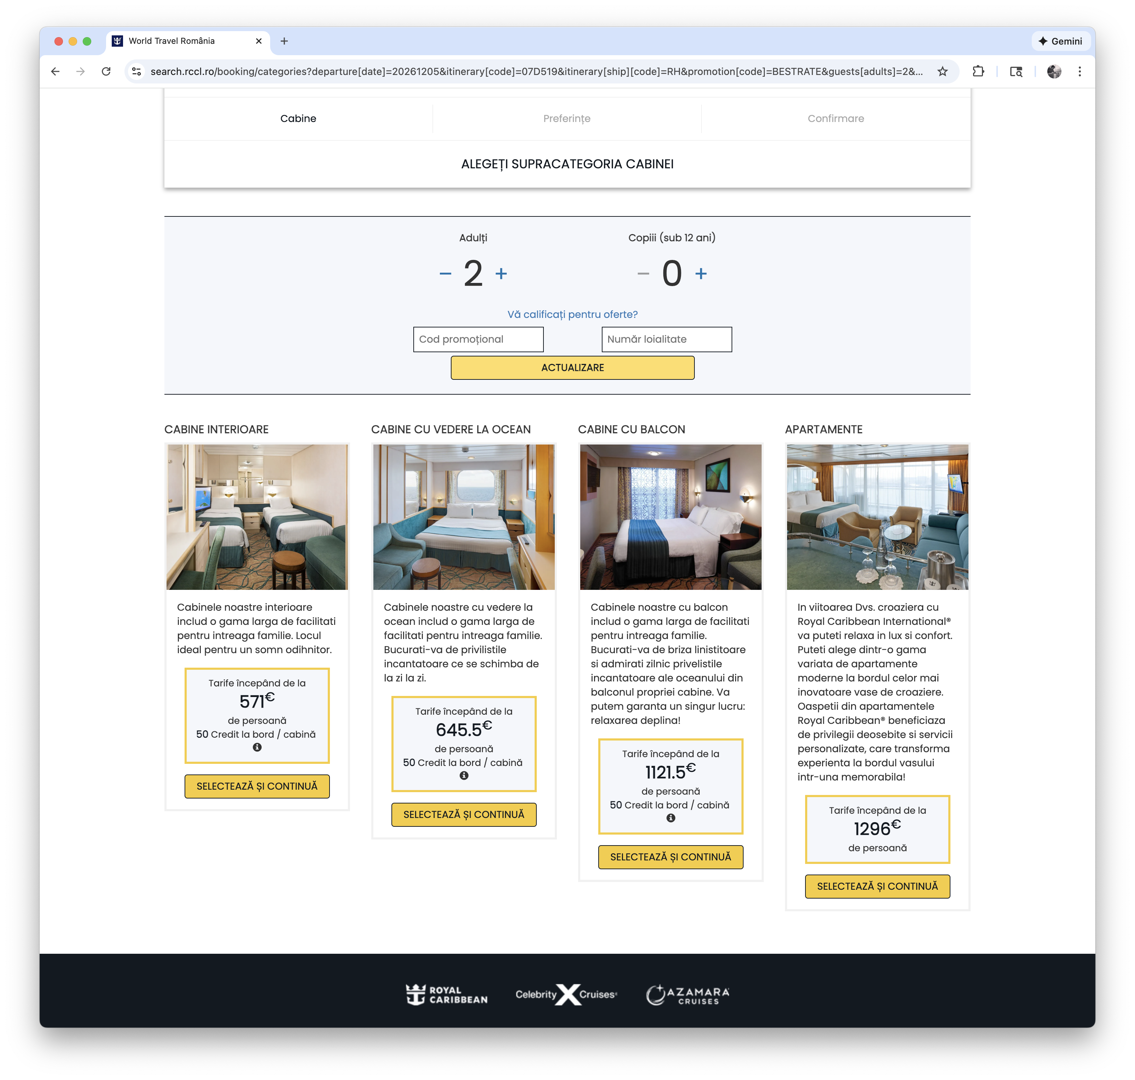
Task: Select the Royal Caribbean logo in the footer
Action: pyautogui.click(x=446, y=994)
